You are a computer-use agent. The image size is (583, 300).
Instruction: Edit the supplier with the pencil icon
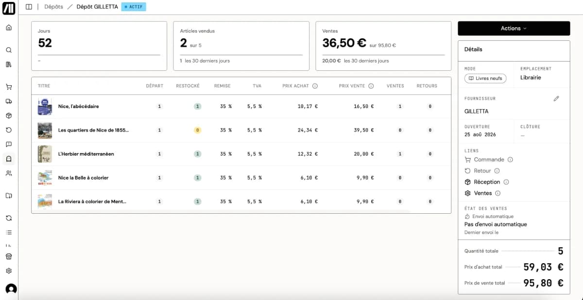(x=556, y=98)
